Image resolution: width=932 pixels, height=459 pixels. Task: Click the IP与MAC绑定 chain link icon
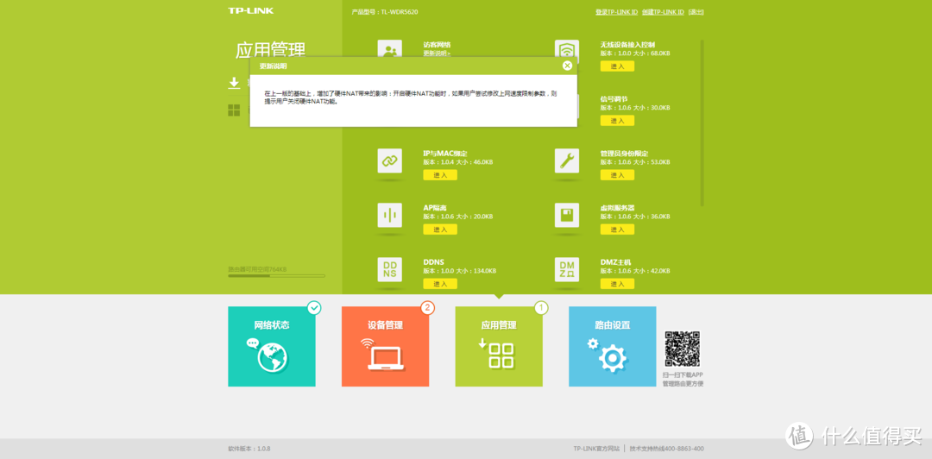[389, 160]
